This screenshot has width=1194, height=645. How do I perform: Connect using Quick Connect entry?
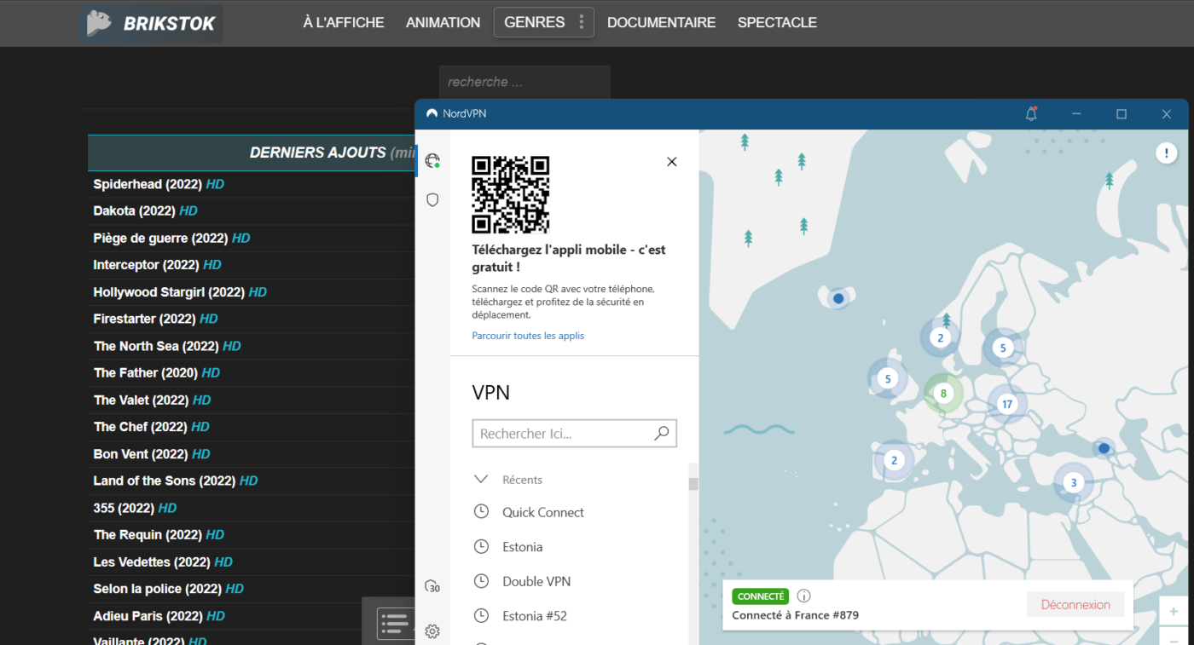[x=543, y=512]
